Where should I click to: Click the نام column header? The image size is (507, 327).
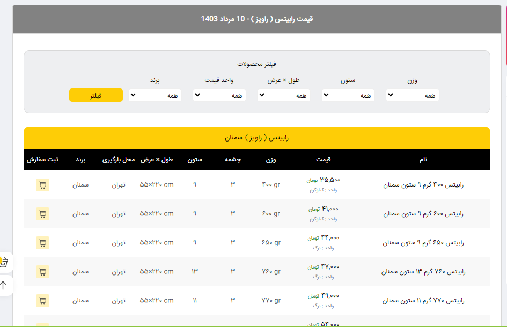click(423, 160)
